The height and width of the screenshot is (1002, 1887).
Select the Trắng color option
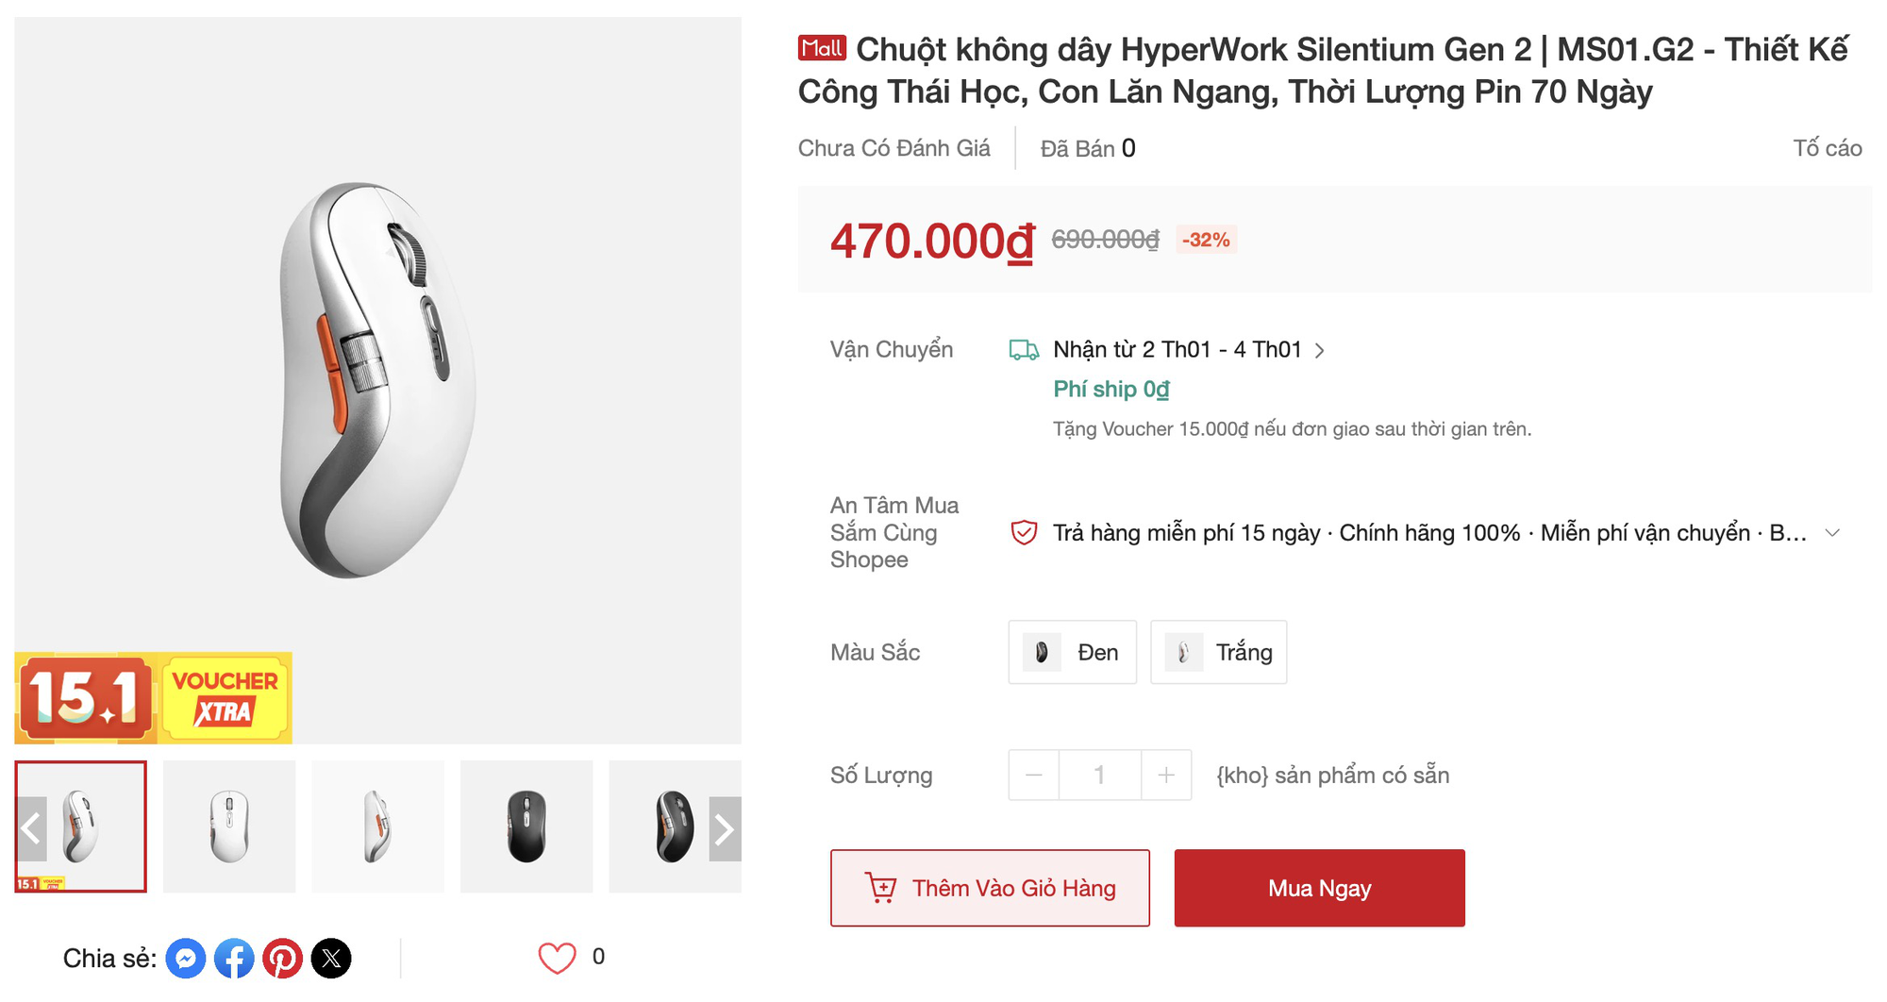pos(1218,652)
